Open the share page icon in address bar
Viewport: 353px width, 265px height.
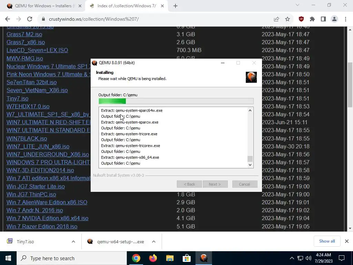pyautogui.click(x=276, y=19)
